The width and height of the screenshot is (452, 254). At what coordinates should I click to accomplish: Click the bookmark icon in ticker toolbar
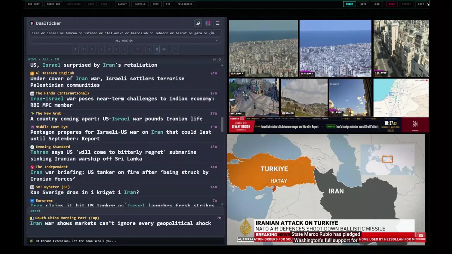pyautogui.click(x=149, y=49)
